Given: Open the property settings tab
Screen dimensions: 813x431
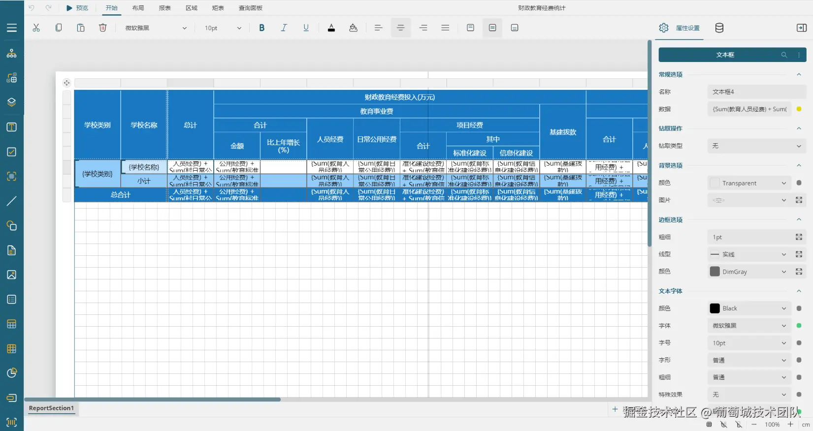Looking at the screenshot, I should pos(680,28).
